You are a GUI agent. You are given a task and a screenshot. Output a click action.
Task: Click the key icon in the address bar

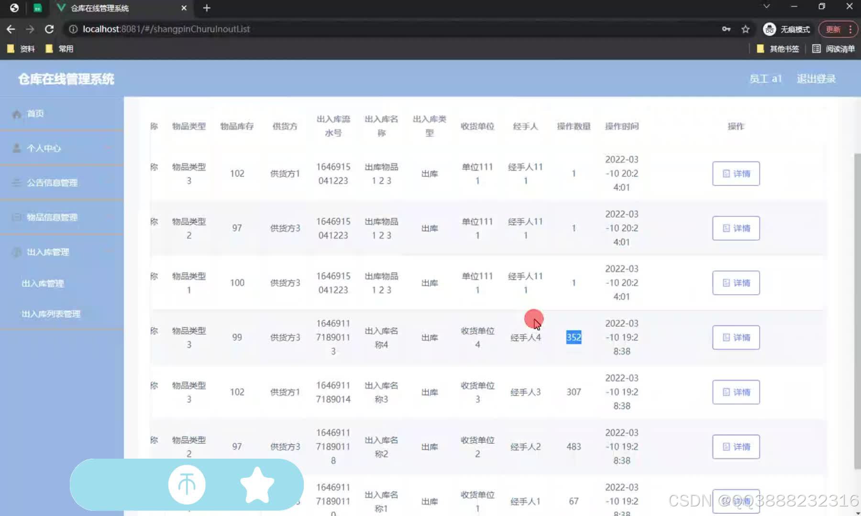pos(726,29)
